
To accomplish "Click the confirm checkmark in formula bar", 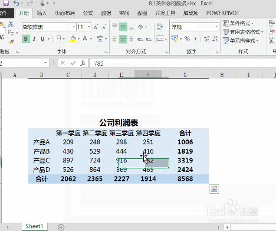I will (x=73, y=63).
